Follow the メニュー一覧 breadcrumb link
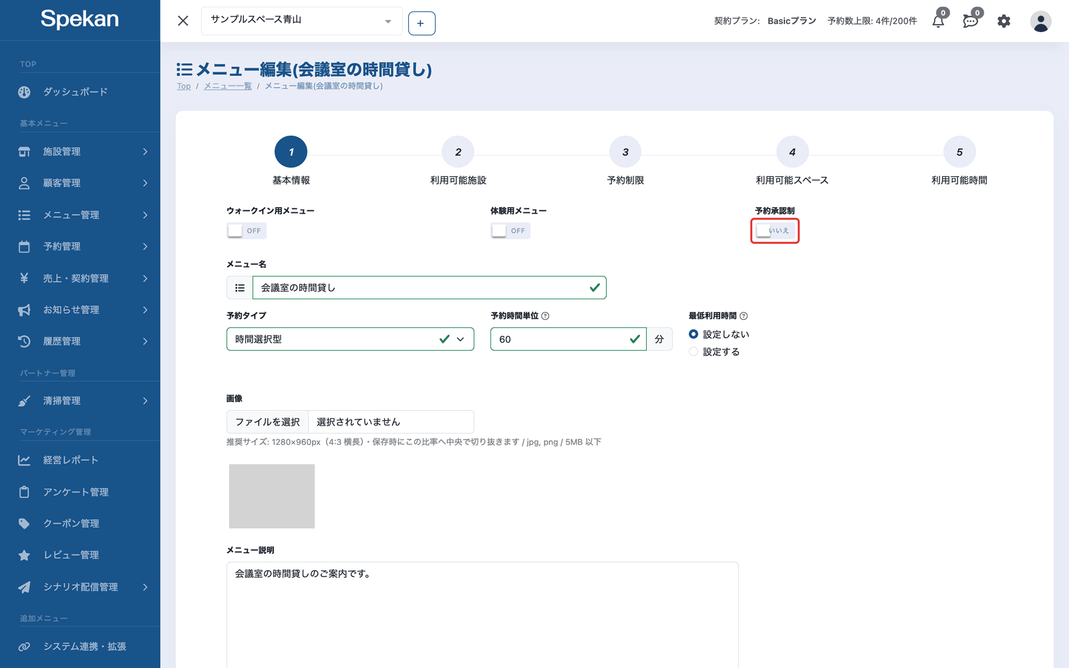The height and width of the screenshot is (668, 1069). (x=228, y=86)
